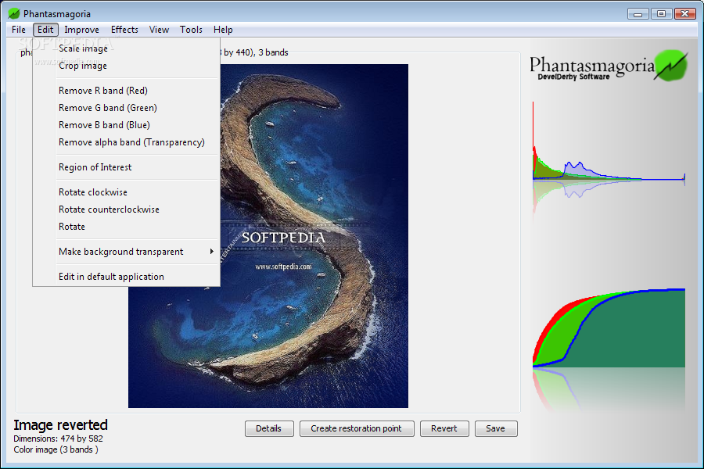Open the Improve menu
Screen dimensions: 704x469
click(x=81, y=30)
